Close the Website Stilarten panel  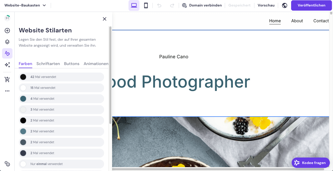pos(105,19)
